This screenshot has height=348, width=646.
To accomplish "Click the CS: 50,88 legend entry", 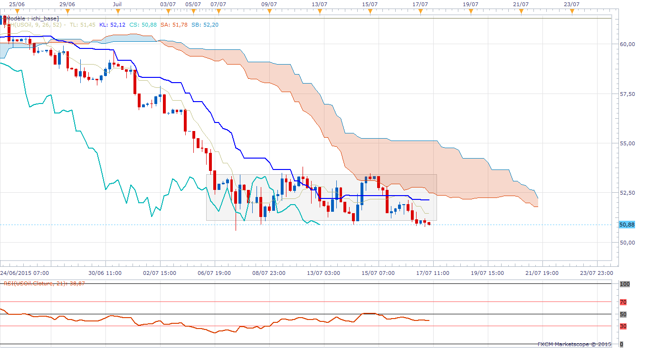I will click(x=142, y=25).
